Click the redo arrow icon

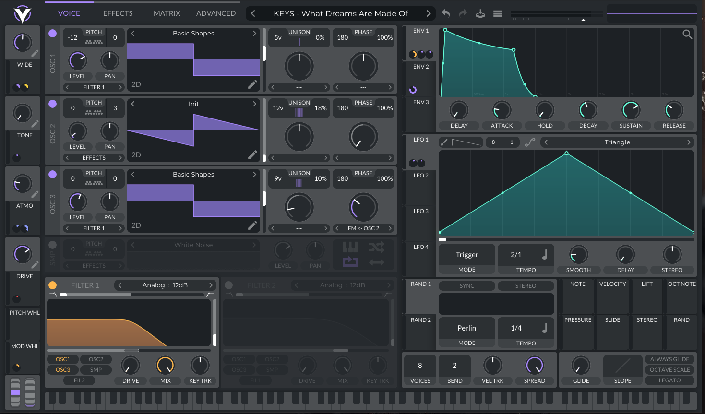coord(463,13)
